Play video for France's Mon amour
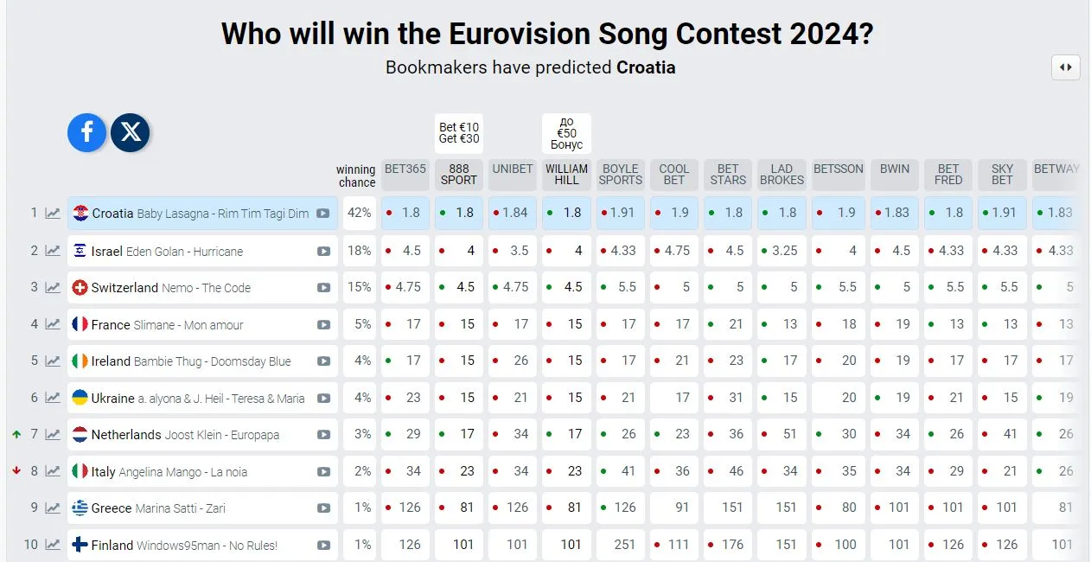The image size is (1091, 562). pyautogui.click(x=323, y=325)
